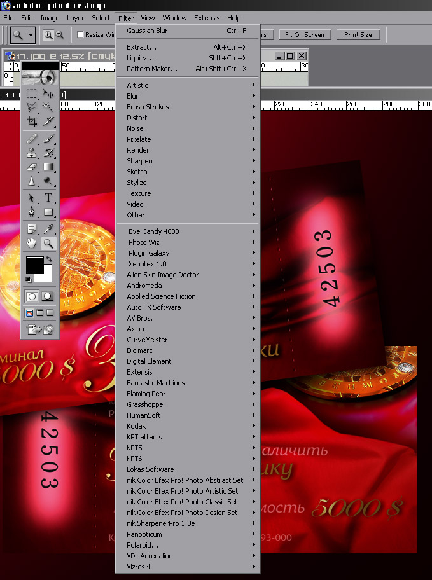Select the Magic Wand tool
Screen dimensions: 432x580
[48, 107]
